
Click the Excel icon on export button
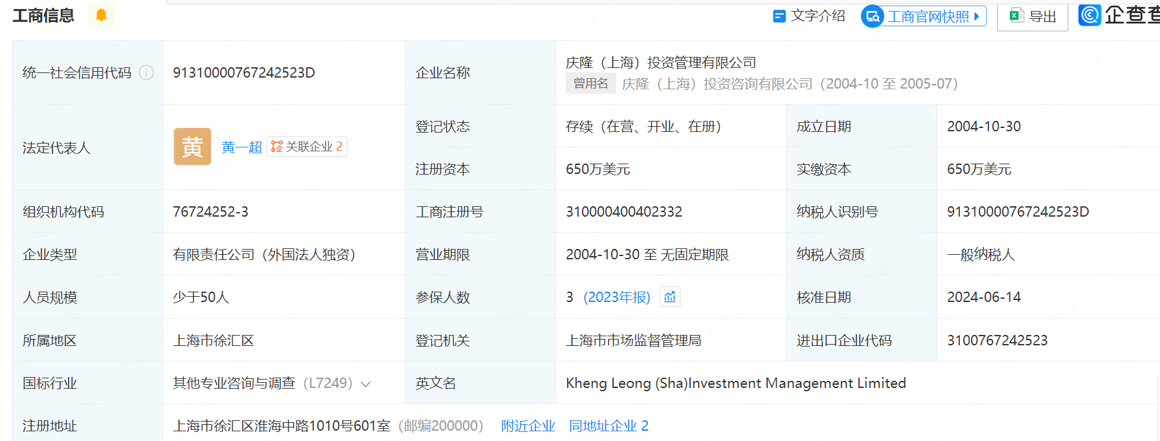(1016, 16)
